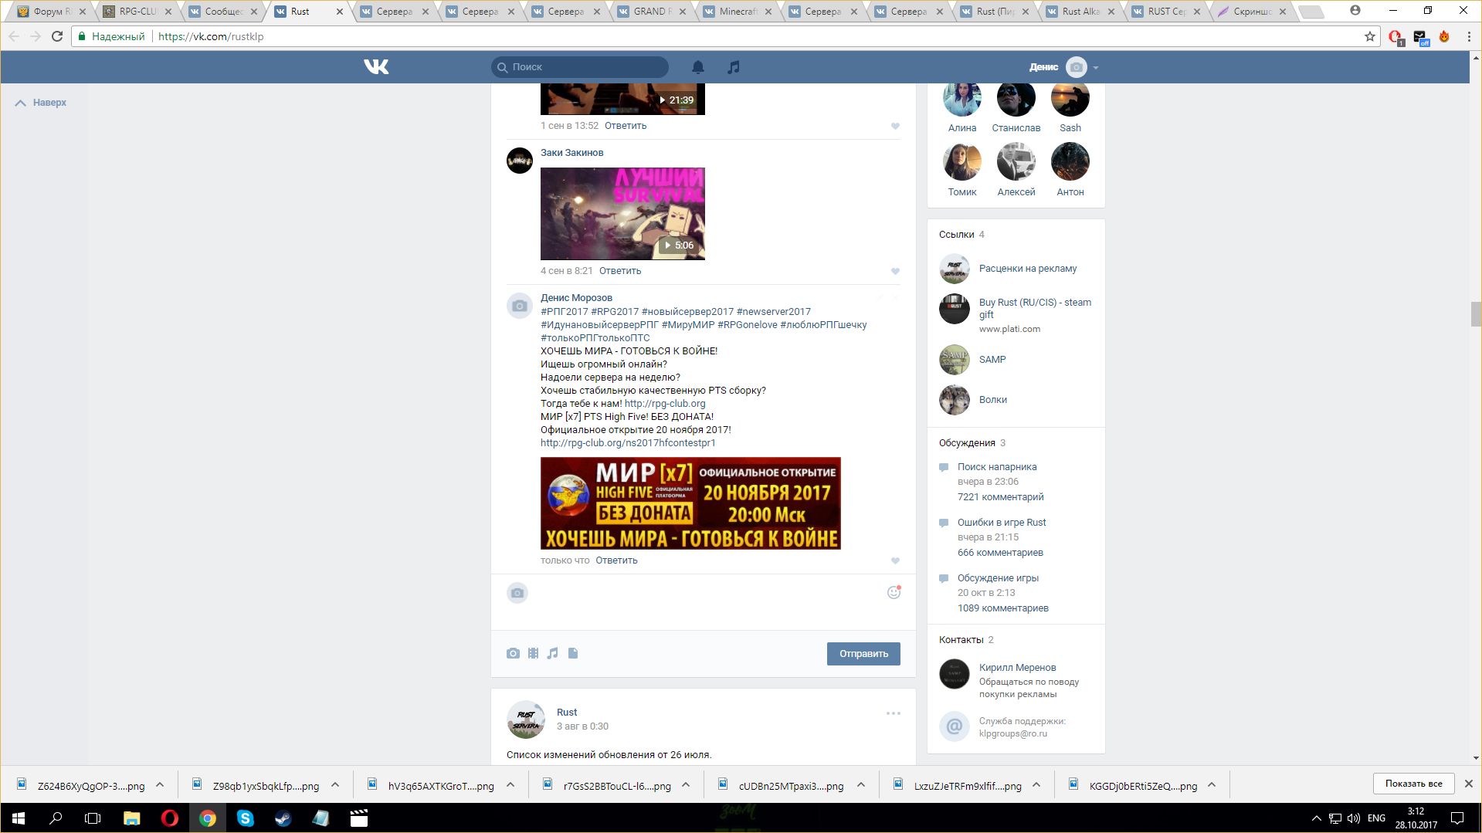Play the 21:39 video thumbnail
The width and height of the screenshot is (1482, 833).
(x=622, y=99)
